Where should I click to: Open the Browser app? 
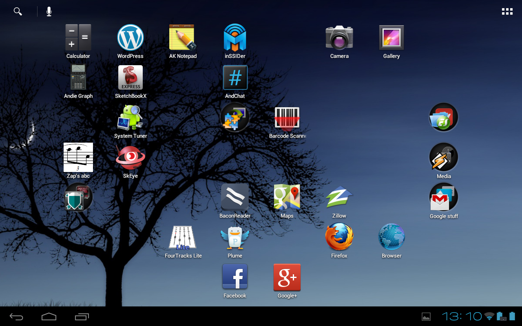pyautogui.click(x=391, y=241)
